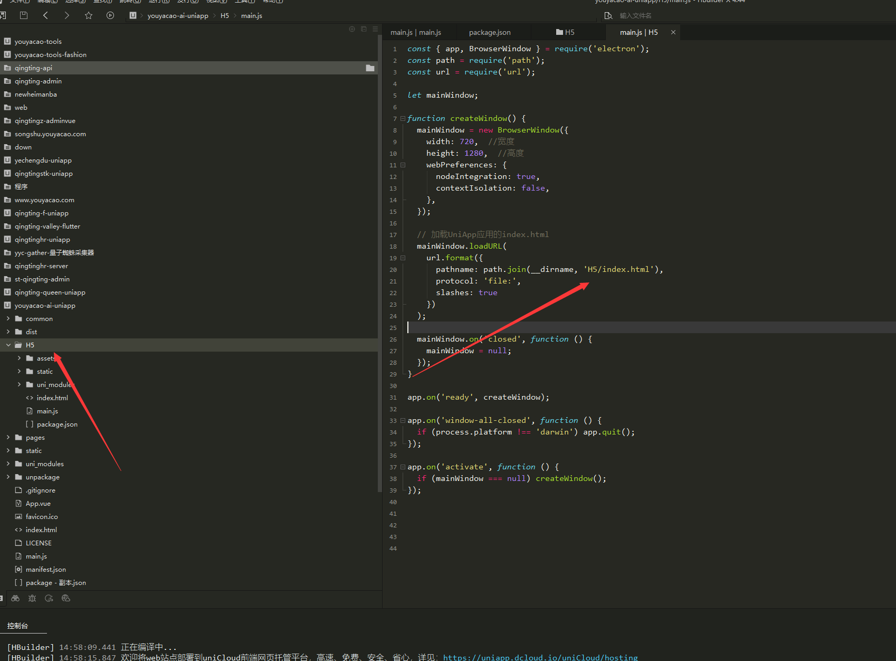Expand the dist folder

click(8, 332)
